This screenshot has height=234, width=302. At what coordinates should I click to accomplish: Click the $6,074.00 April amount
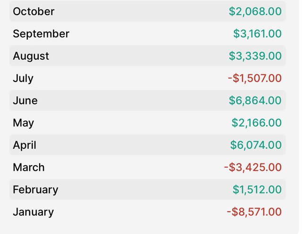tap(256, 145)
